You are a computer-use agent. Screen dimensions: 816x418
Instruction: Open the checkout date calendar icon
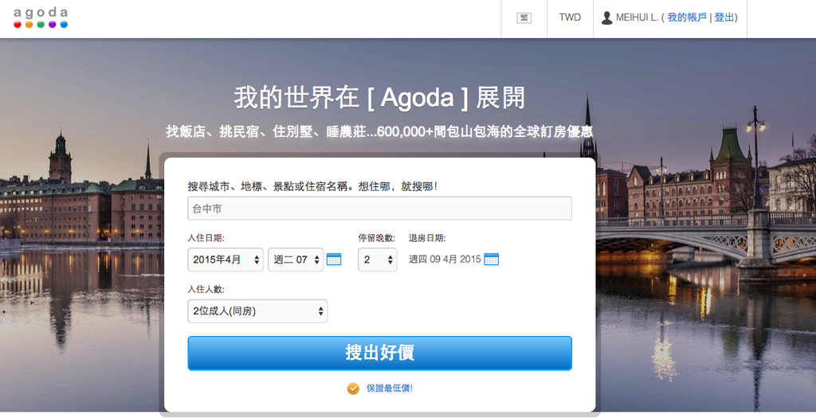tap(491, 259)
